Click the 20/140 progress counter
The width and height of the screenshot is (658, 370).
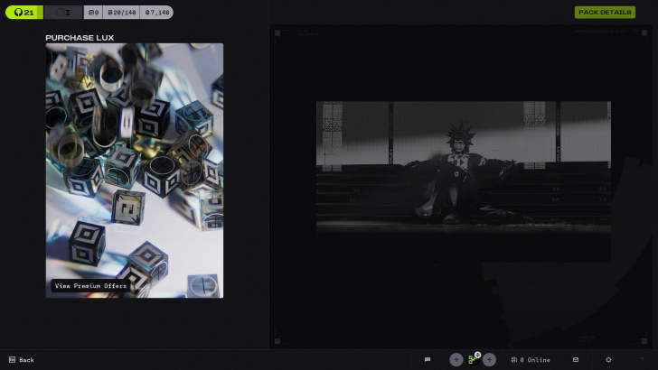coord(121,13)
